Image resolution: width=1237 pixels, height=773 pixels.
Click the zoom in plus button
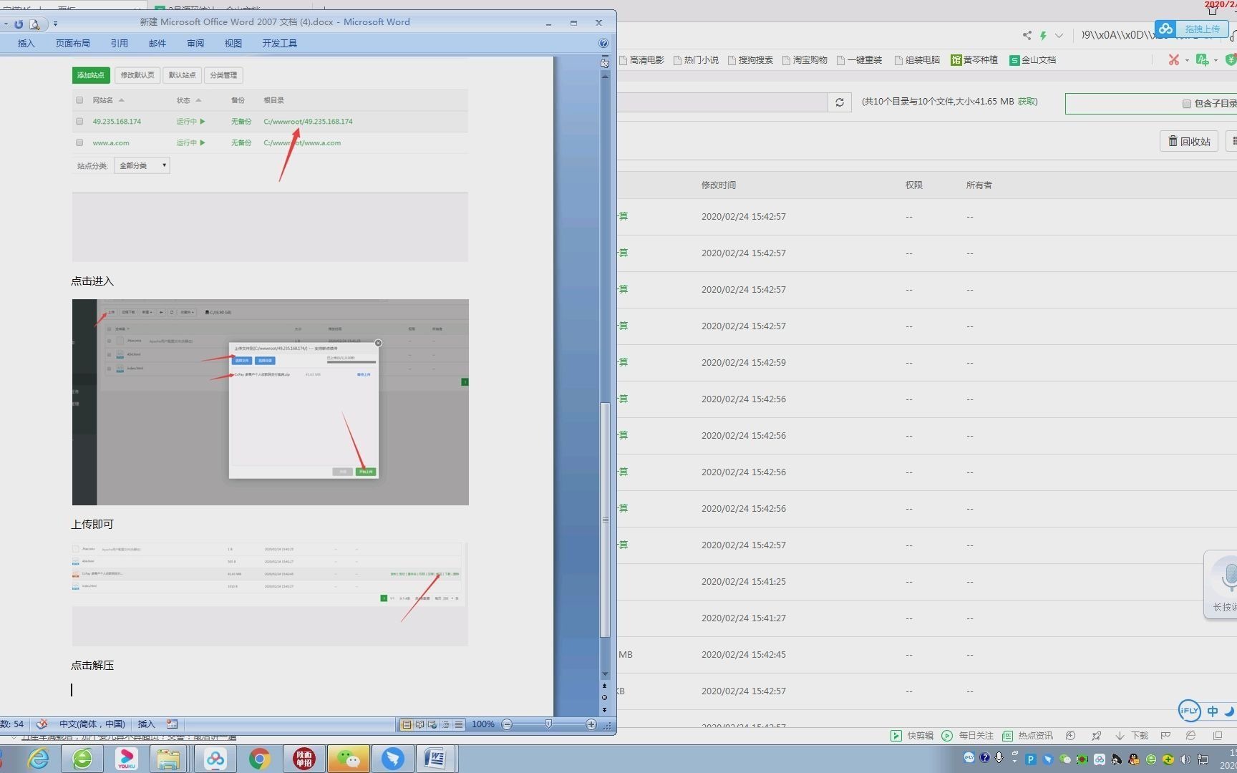tap(591, 724)
